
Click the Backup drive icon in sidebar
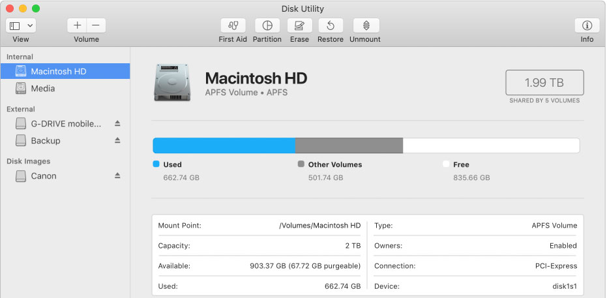point(21,140)
